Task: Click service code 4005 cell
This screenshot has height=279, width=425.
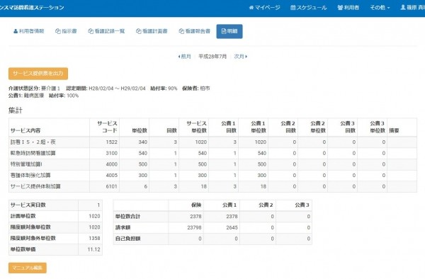Action: pyautogui.click(x=105, y=176)
